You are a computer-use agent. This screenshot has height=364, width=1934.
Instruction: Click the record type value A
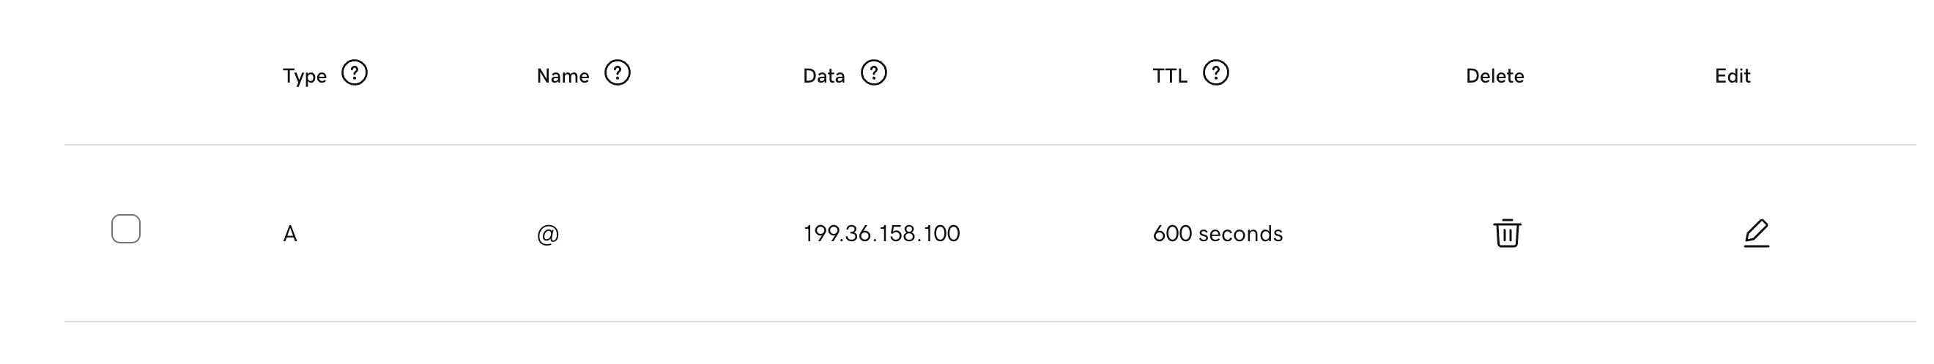(x=290, y=235)
